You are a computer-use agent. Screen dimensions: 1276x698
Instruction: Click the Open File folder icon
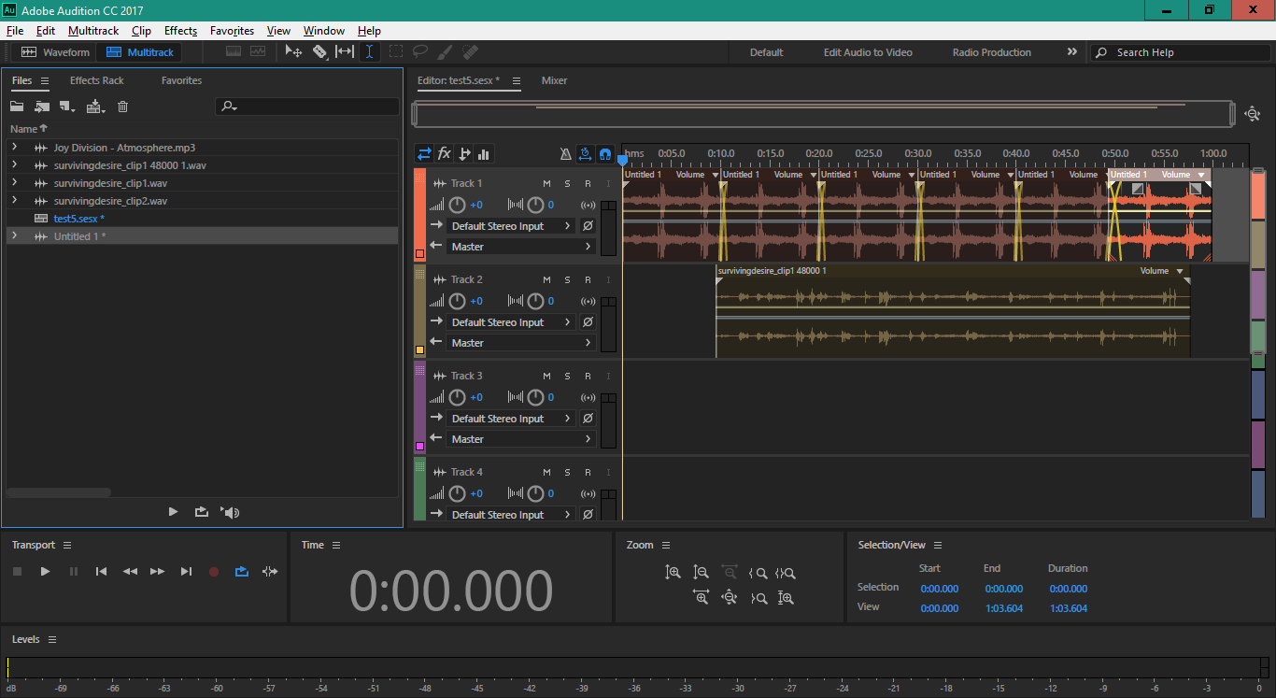point(17,107)
